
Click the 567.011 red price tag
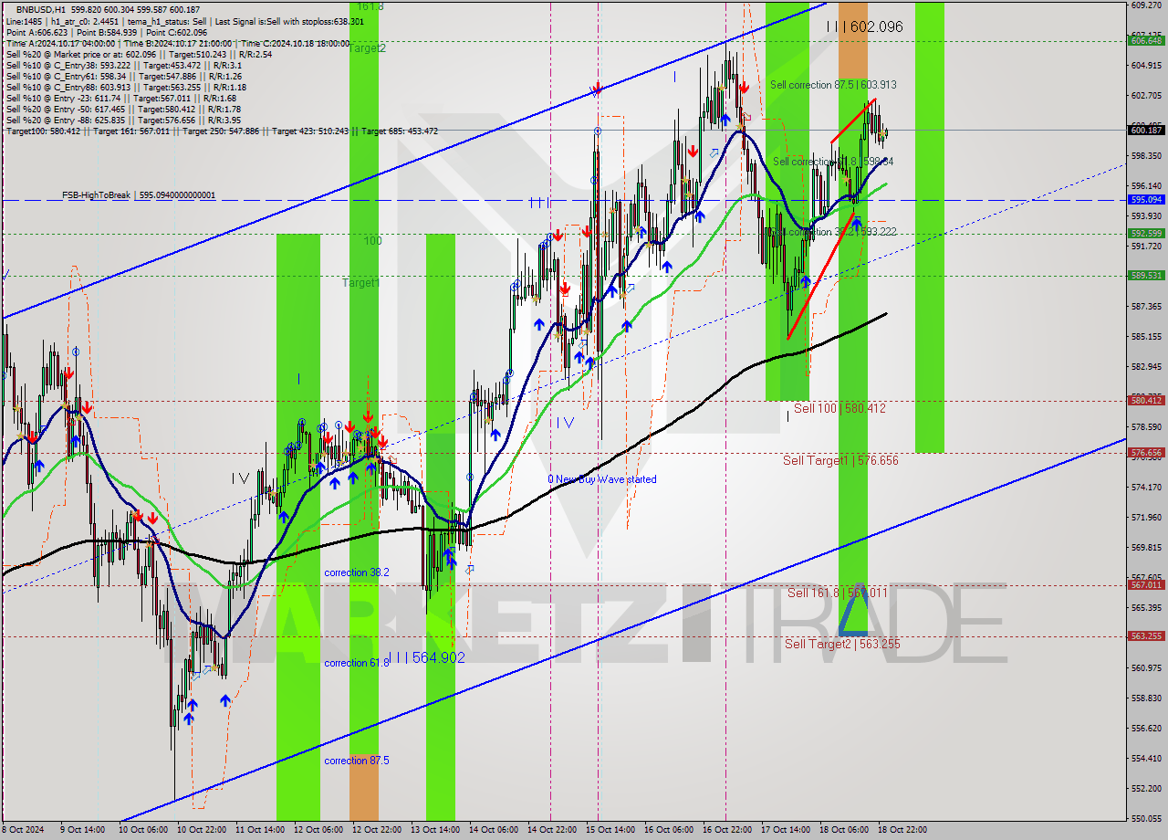1146,584
